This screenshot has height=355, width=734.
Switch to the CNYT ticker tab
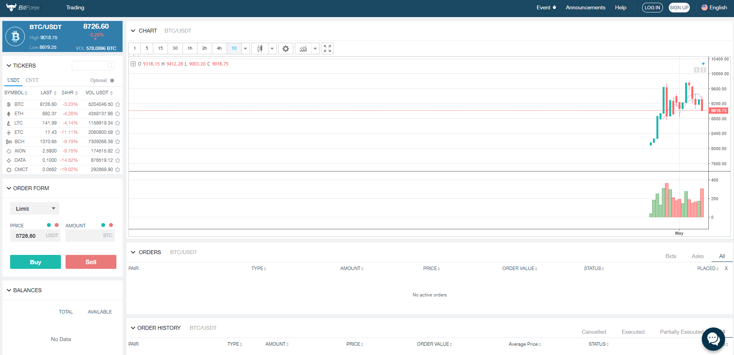(32, 80)
